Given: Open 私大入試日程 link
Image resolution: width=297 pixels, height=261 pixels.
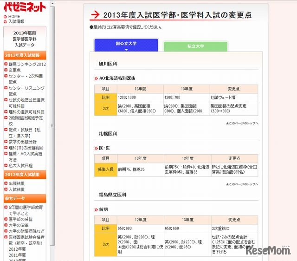Looking at the screenshot, I should pyautogui.click(x=20, y=166).
